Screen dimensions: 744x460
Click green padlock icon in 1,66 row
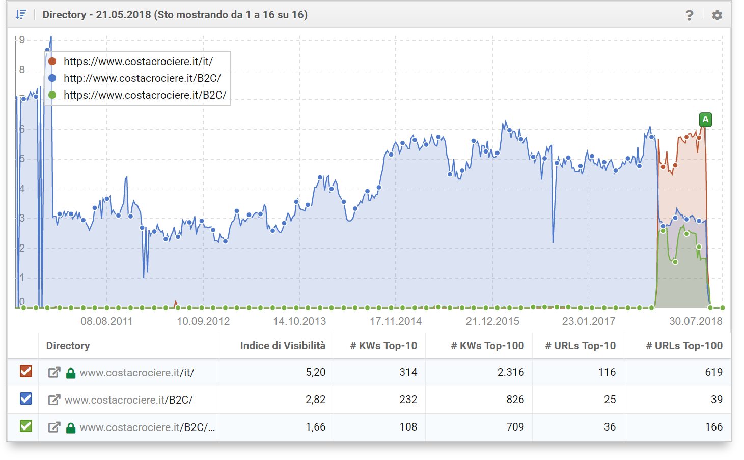(x=71, y=428)
